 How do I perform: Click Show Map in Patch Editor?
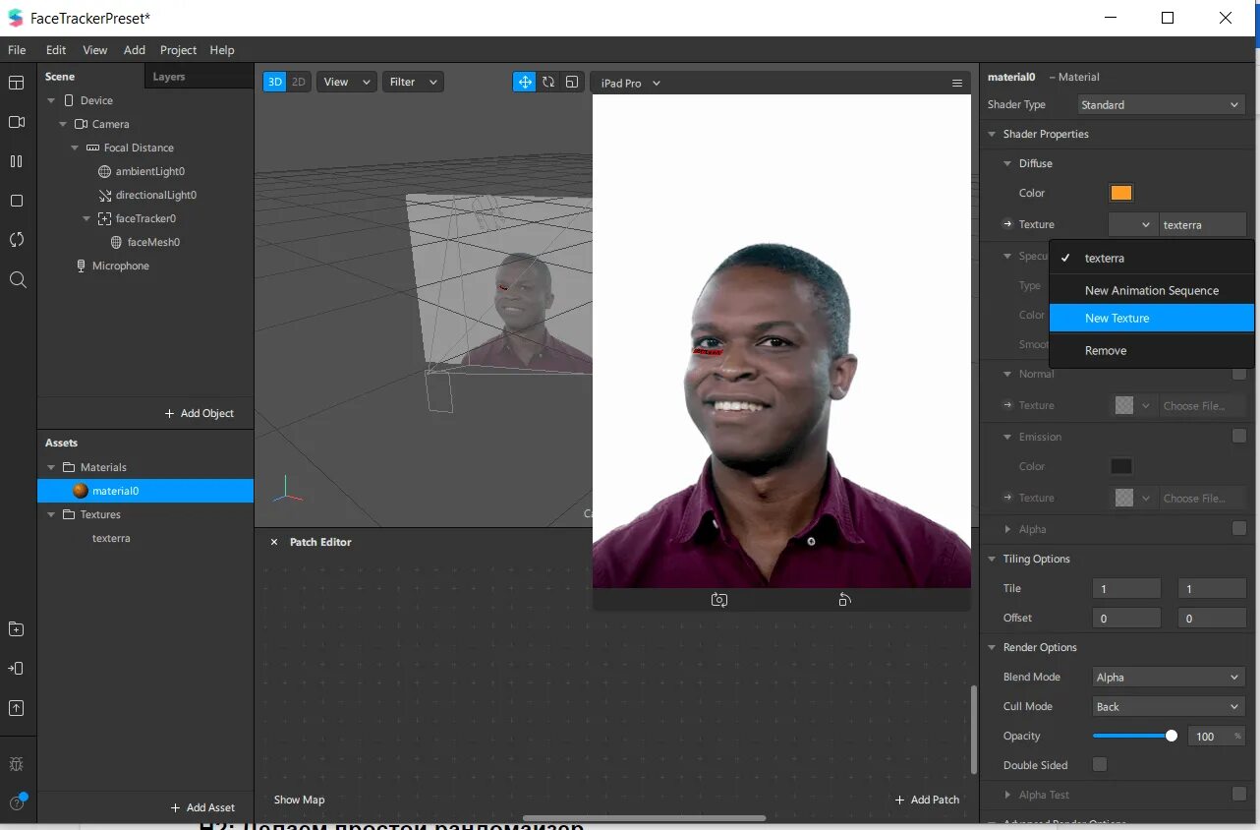[x=299, y=800]
